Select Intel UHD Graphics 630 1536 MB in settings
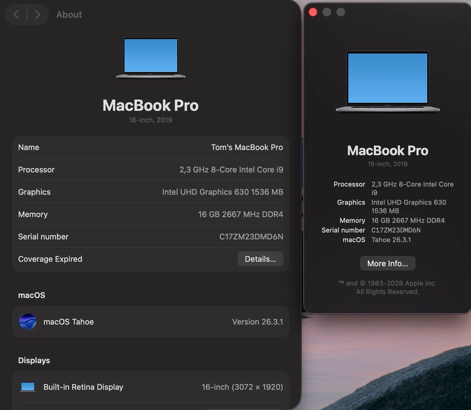The height and width of the screenshot is (410, 471). (x=223, y=192)
